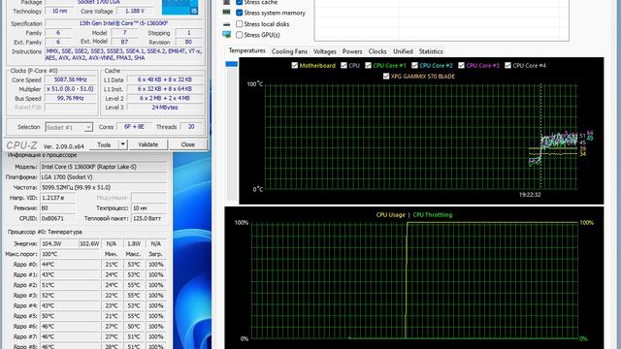The height and width of the screenshot is (349, 621).
Task: Click the CPU Throttling label above usage graph
Action: point(433,215)
